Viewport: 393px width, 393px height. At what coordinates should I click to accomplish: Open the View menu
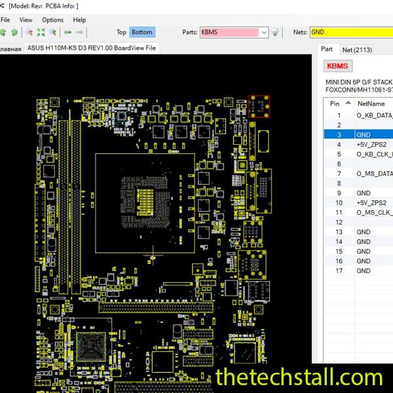pyautogui.click(x=26, y=20)
